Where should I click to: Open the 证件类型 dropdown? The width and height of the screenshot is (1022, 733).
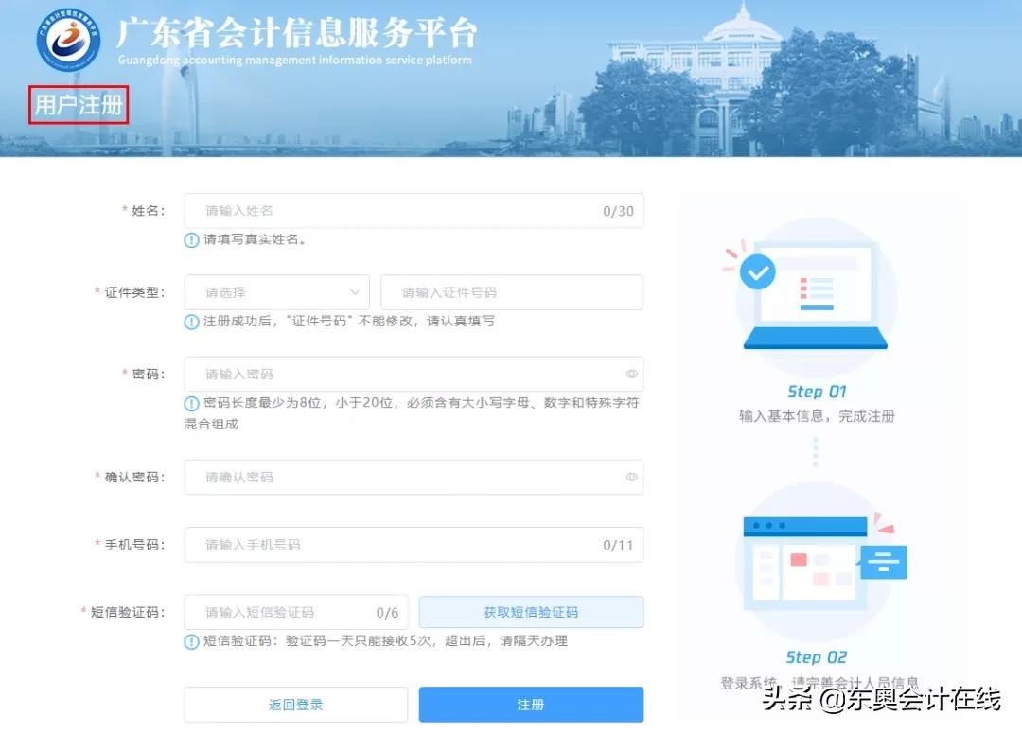tap(277, 292)
